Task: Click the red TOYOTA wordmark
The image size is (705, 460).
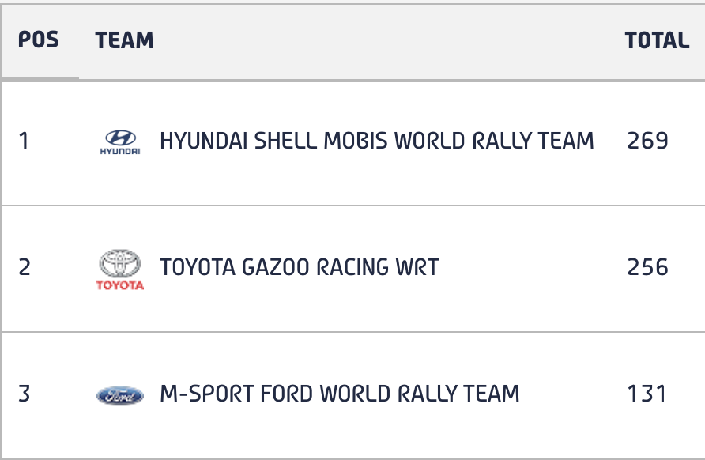Action: (x=120, y=285)
